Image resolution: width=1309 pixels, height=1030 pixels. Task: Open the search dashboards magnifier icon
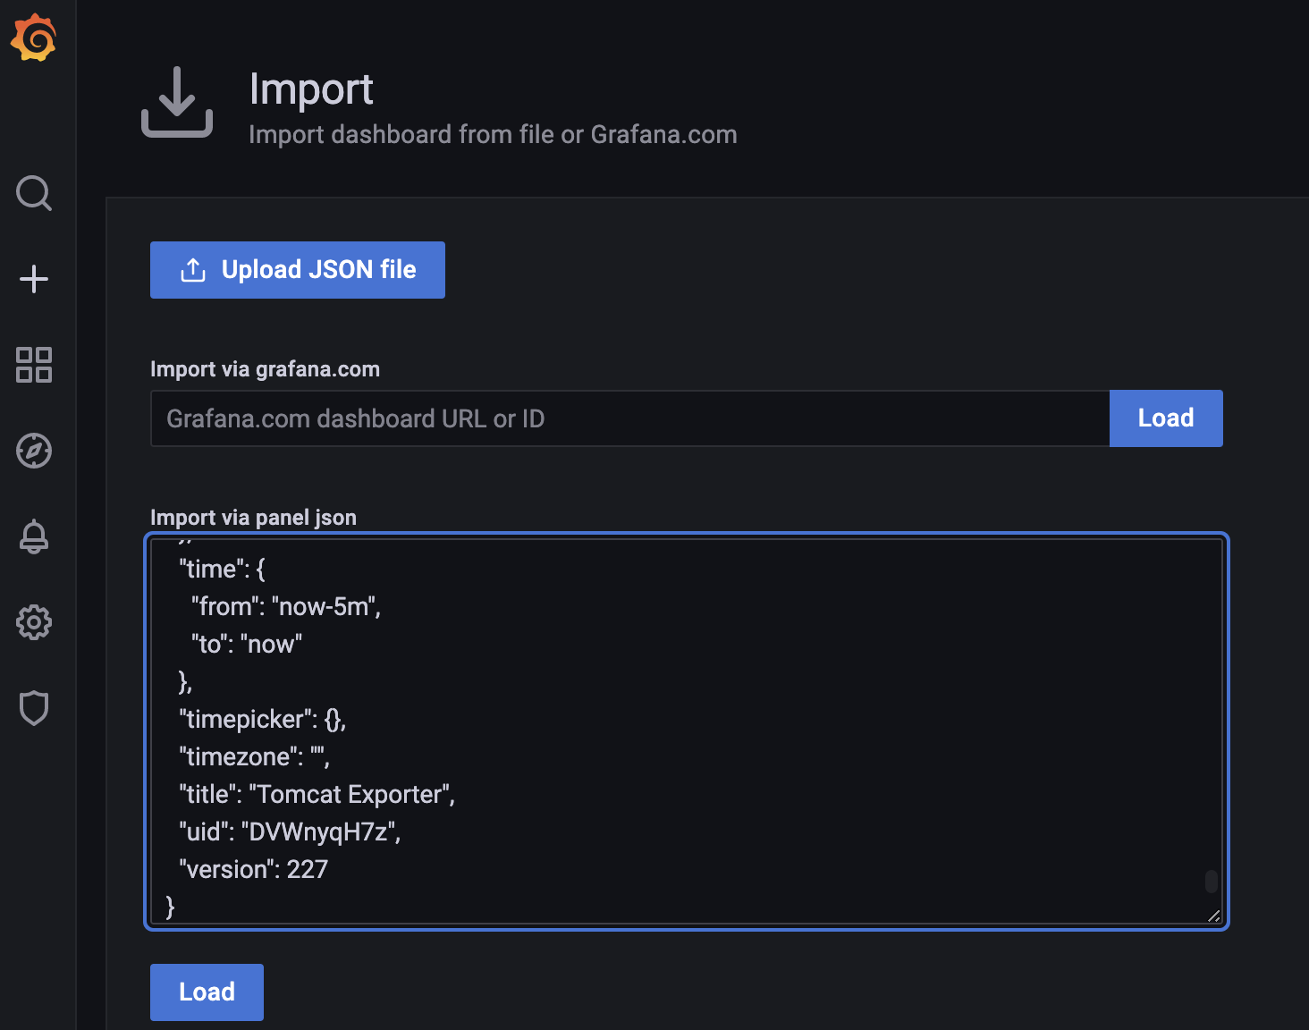coord(34,193)
